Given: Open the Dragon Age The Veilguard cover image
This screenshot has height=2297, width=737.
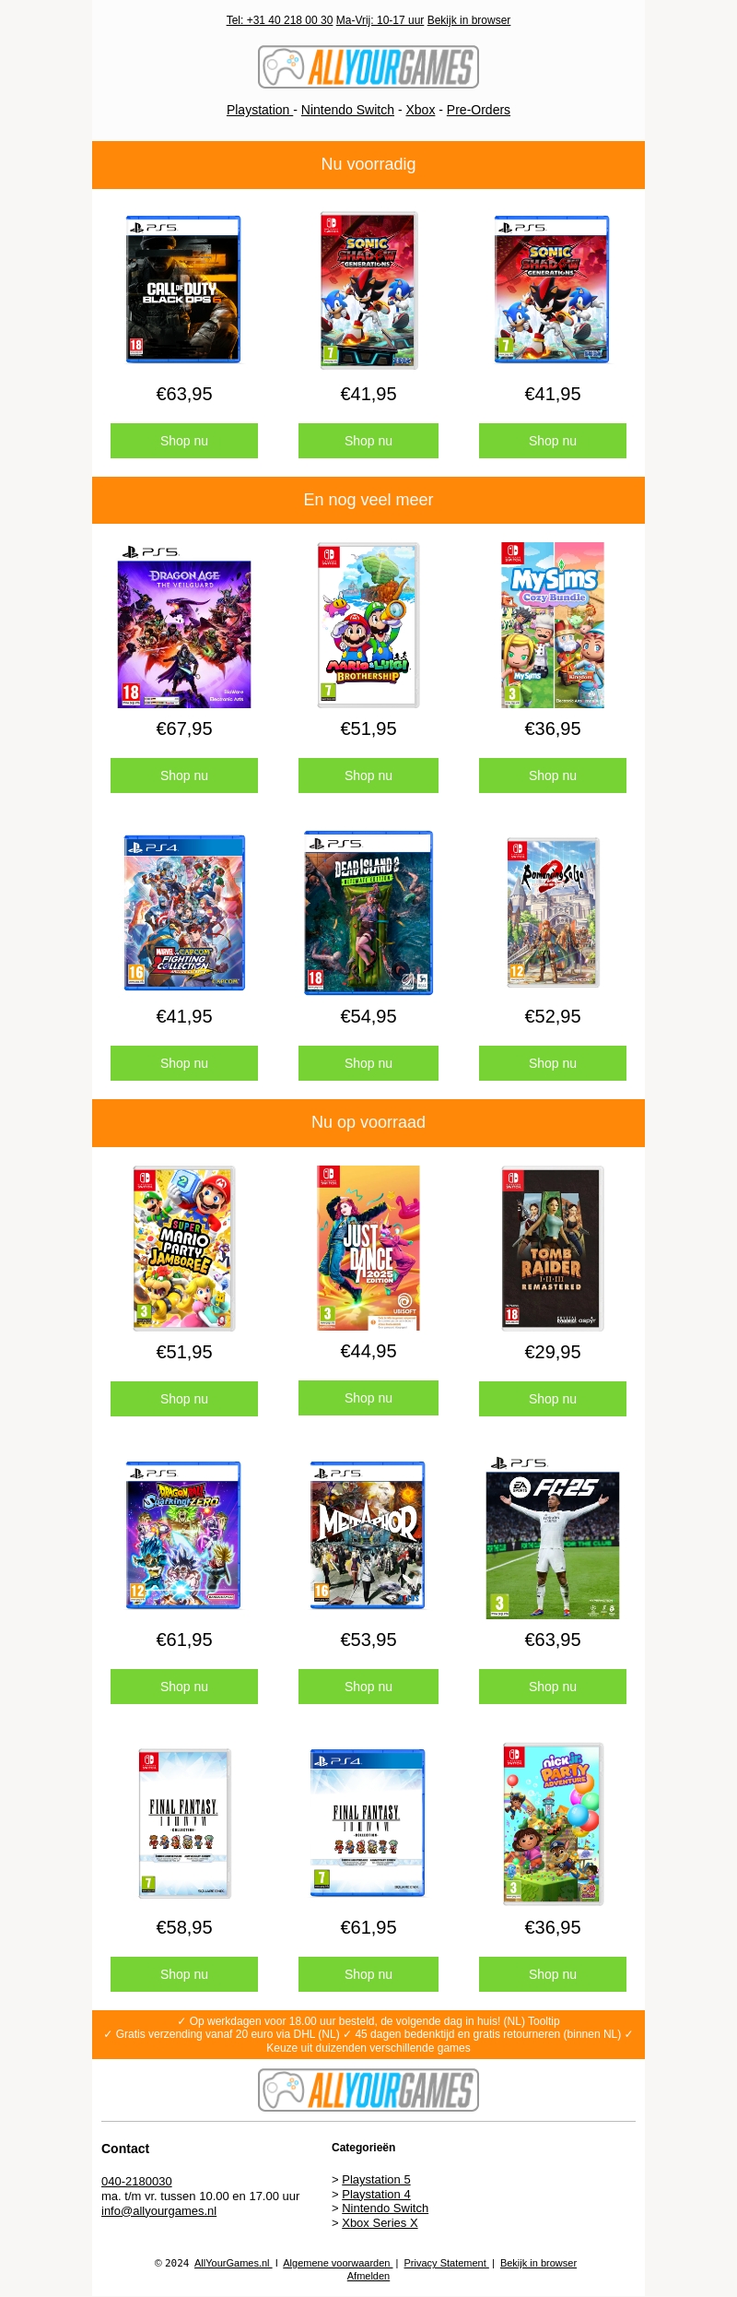Looking at the screenshot, I should tap(184, 626).
